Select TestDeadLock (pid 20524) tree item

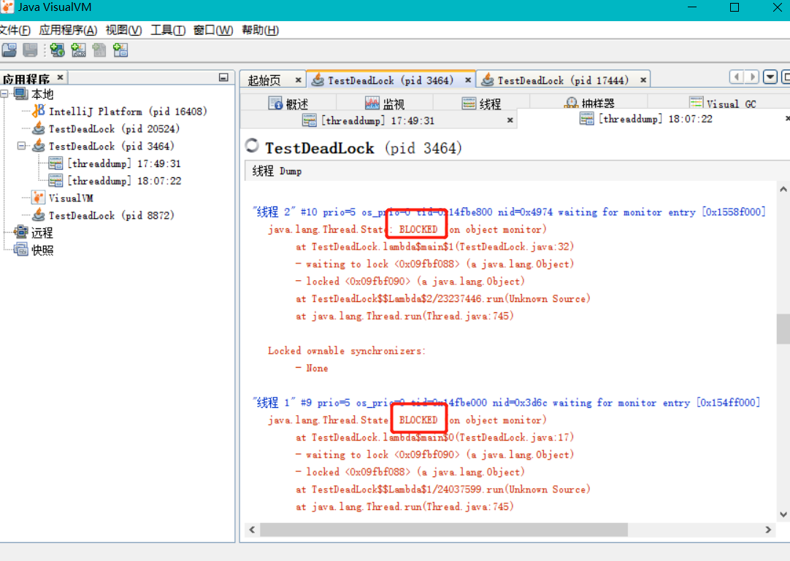tap(114, 128)
